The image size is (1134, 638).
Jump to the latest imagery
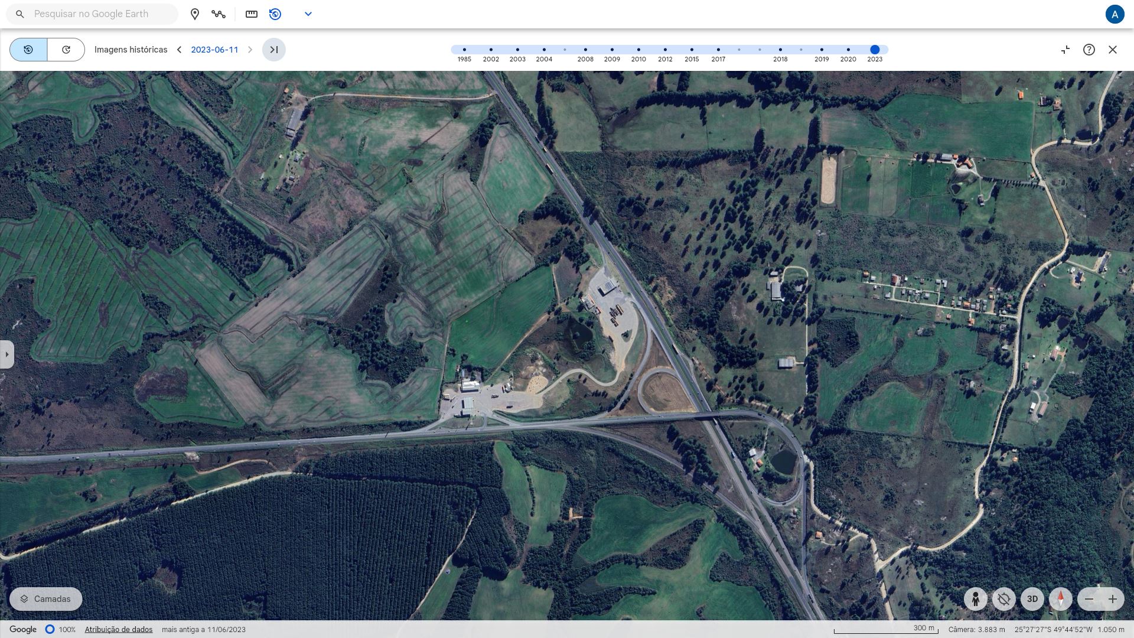click(274, 50)
